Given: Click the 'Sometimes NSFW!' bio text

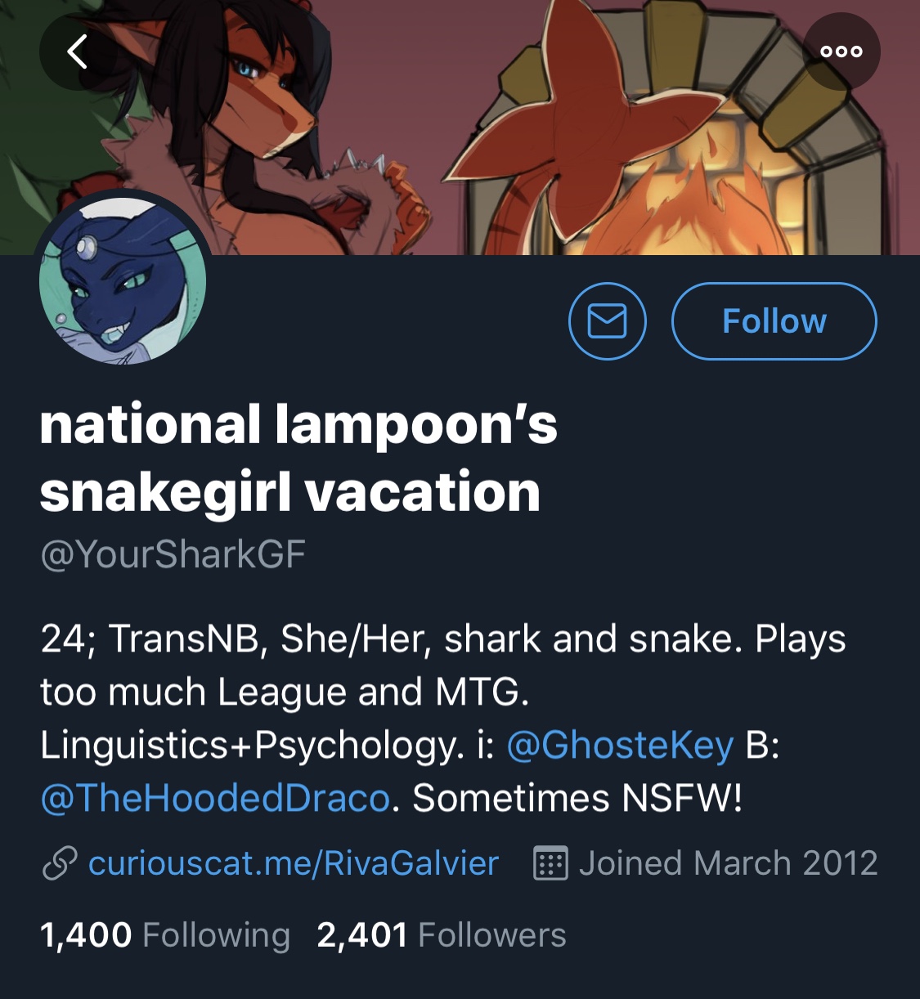Looking at the screenshot, I should click(x=577, y=799).
